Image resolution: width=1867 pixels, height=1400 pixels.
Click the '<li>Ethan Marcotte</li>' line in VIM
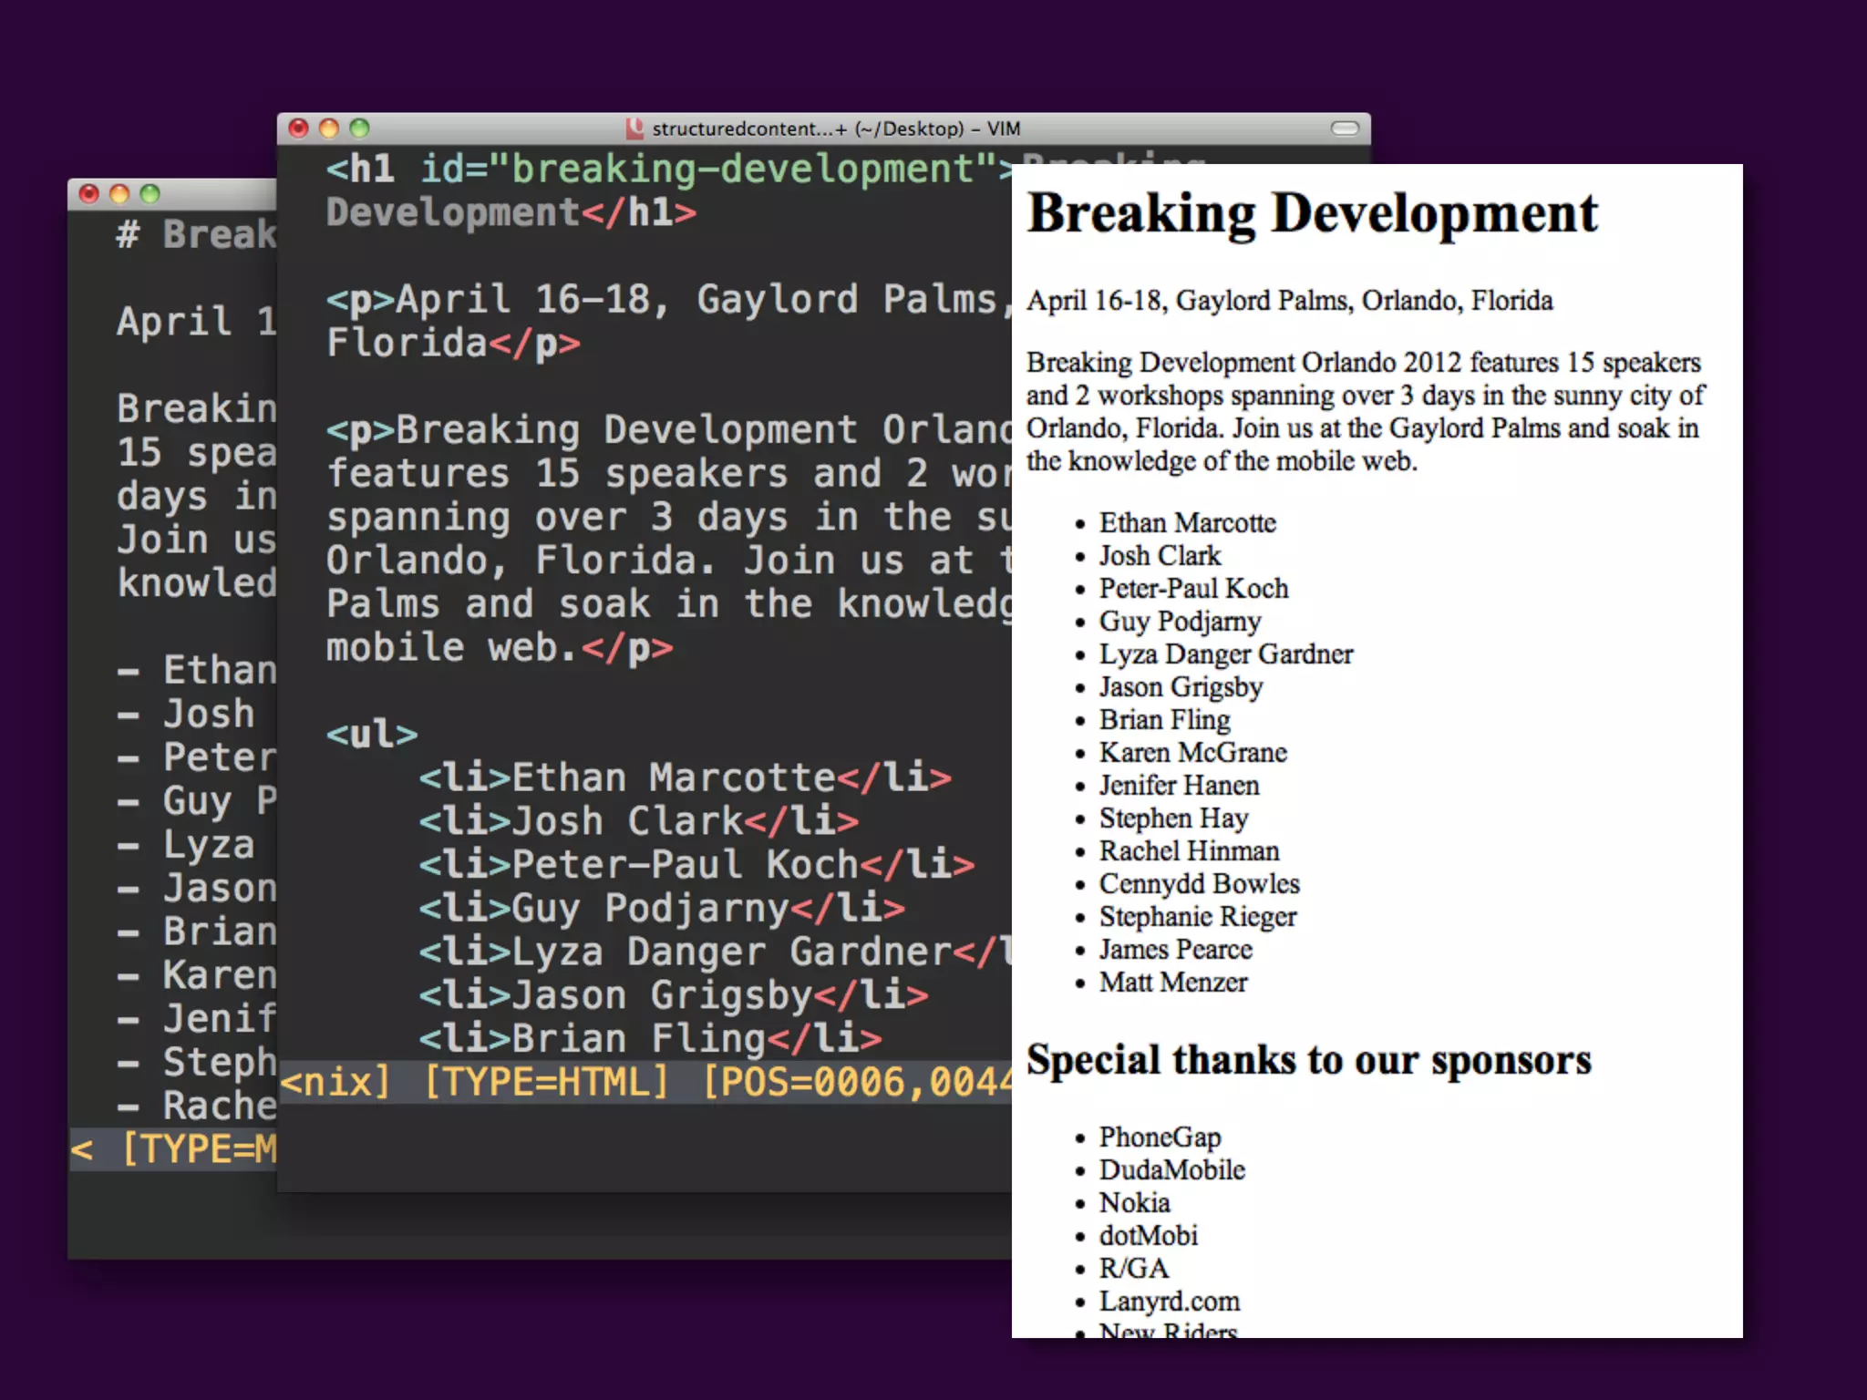point(685,778)
